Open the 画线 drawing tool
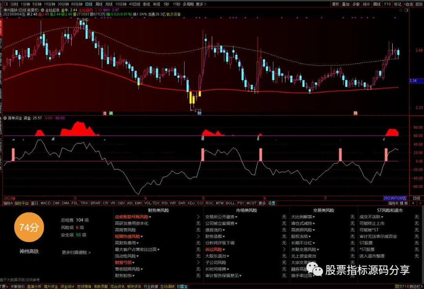The width and height of the screenshot is (424, 289). 377,4
